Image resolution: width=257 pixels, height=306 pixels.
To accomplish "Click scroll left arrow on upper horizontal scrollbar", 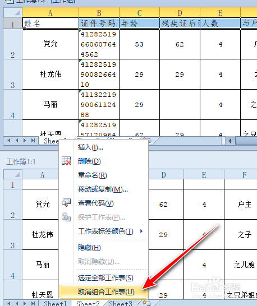I will [230, 141].
